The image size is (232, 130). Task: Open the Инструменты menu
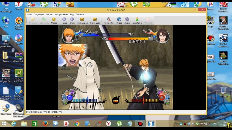pyautogui.click(x=61, y=14)
